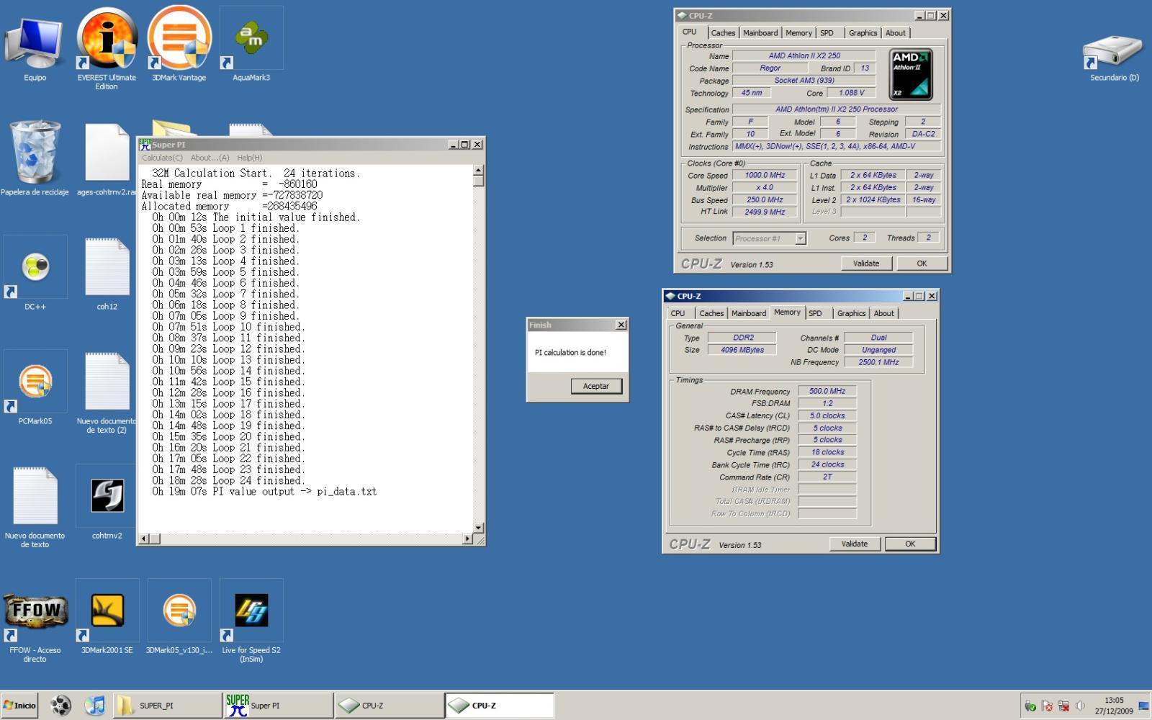Image resolution: width=1152 pixels, height=720 pixels.
Task: Open SPD tab in upper CPU-Z
Action: pyautogui.click(x=827, y=33)
